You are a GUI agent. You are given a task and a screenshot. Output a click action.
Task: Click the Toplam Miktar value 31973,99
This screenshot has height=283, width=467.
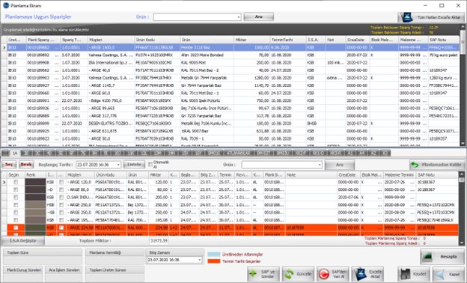pyautogui.click(x=159, y=240)
